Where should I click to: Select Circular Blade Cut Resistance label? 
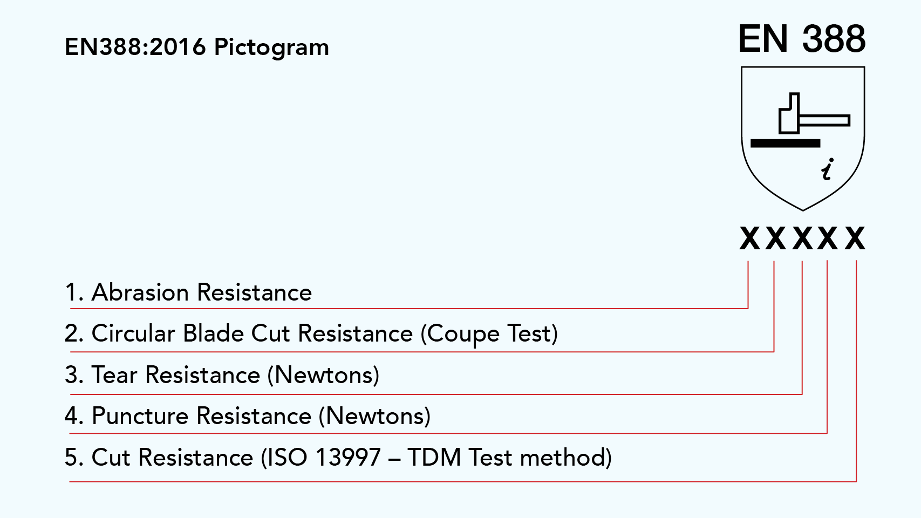(311, 334)
